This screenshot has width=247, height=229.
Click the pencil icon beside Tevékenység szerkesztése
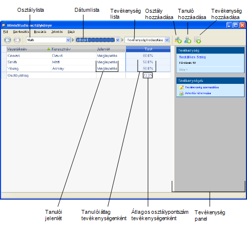coord(181,87)
